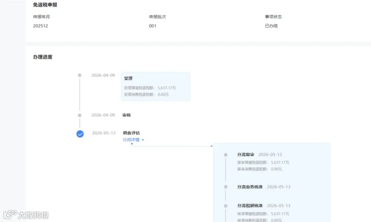Viewport: 371px width, 222px height.
Task: Expand the 分流详情 dropdown link
Action: click(x=133, y=140)
